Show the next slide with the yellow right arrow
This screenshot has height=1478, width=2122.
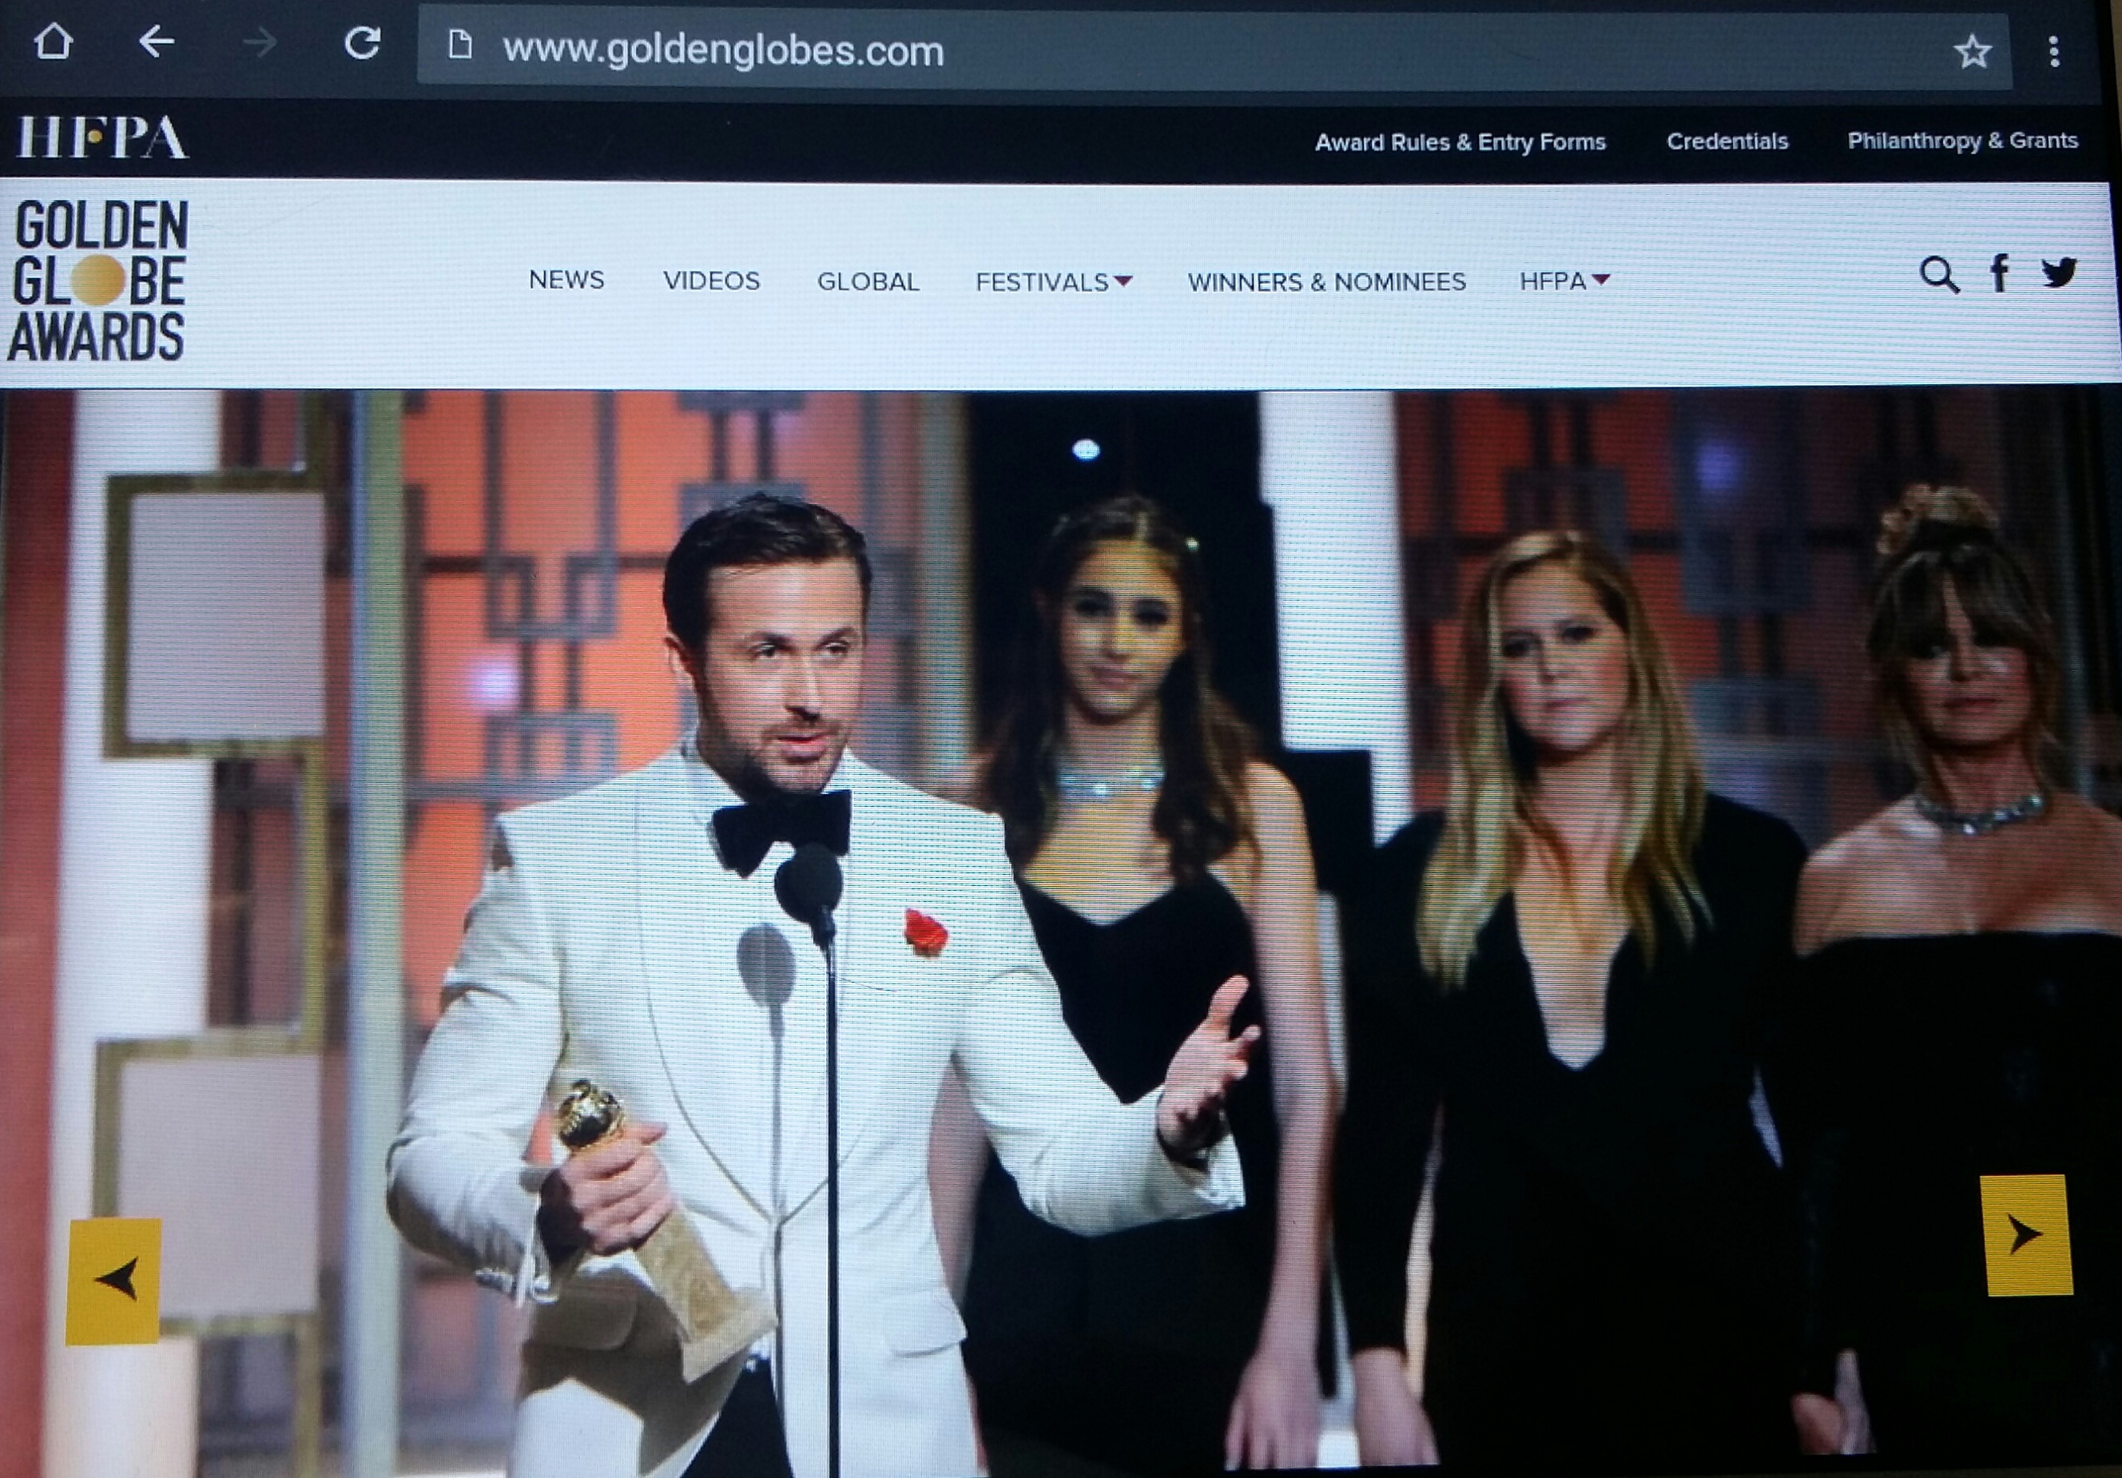2027,1235
